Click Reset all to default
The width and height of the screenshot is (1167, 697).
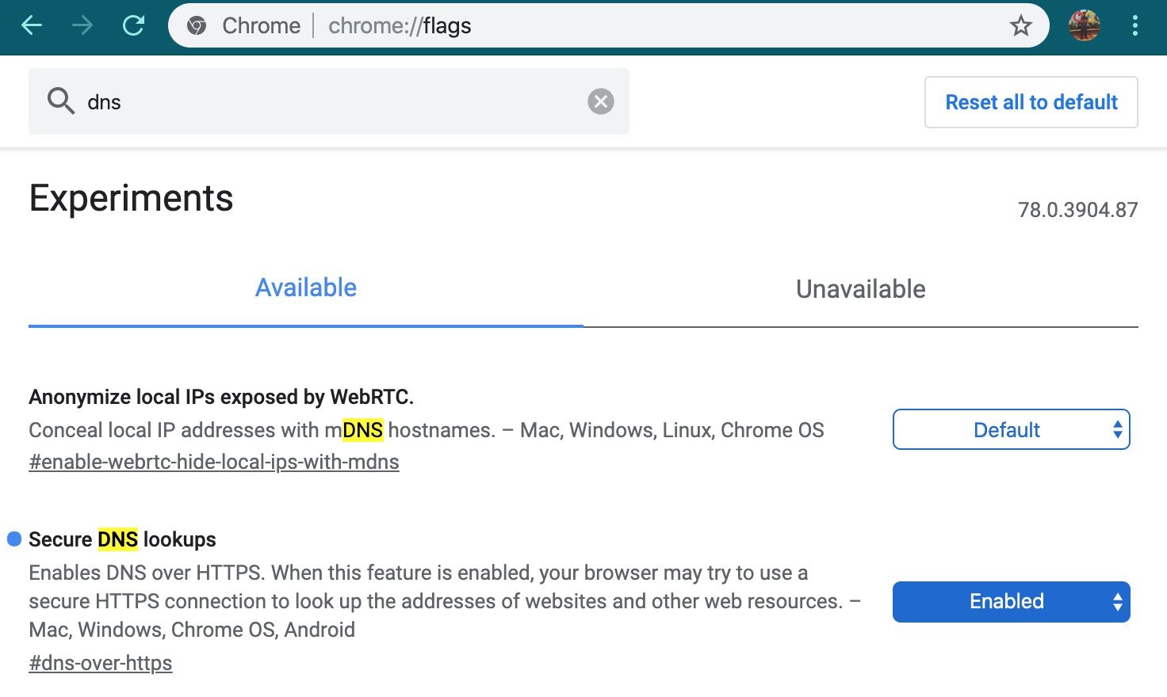coord(1031,102)
